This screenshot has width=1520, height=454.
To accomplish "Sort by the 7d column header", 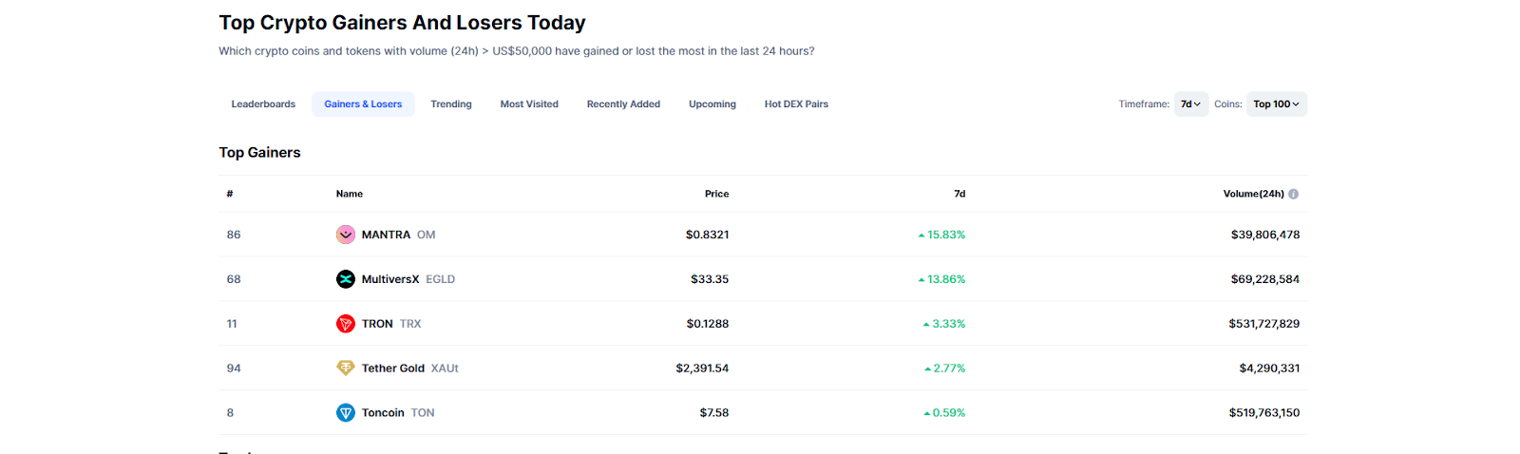I will pyautogui.click(x=959, y=194).
